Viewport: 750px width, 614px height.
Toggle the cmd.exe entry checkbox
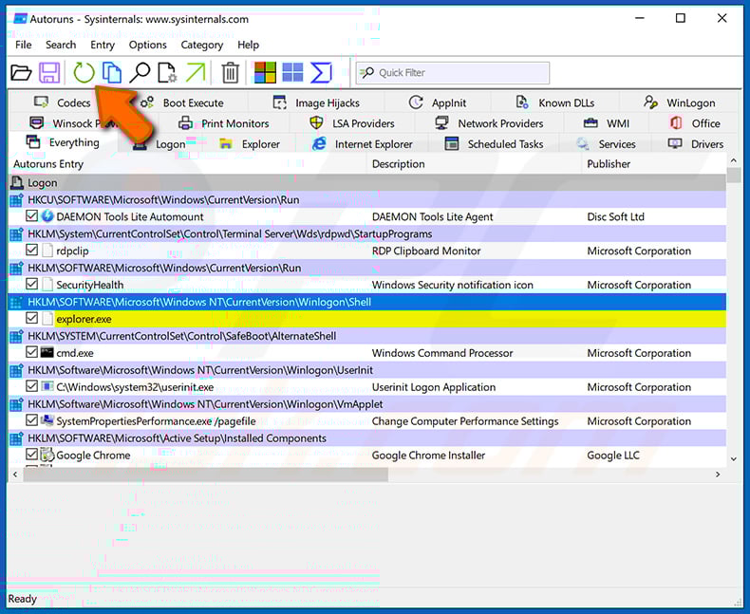click(x=31, y=352)
